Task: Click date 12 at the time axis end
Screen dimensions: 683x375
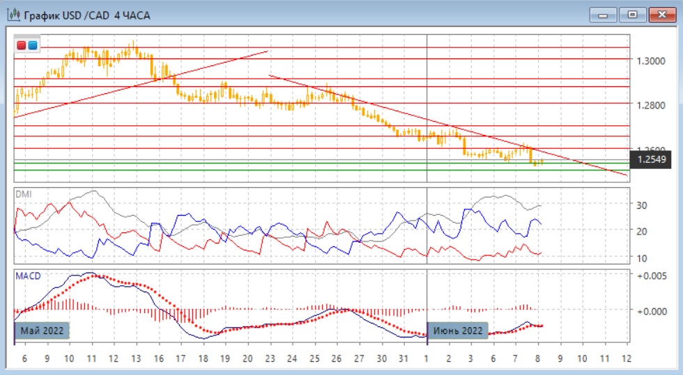Action: click(x=626, y=358)
